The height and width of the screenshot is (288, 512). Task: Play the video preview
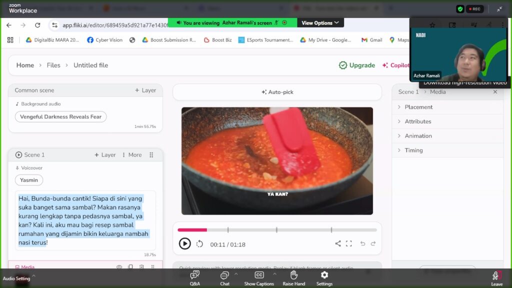(x=184, y=244)
